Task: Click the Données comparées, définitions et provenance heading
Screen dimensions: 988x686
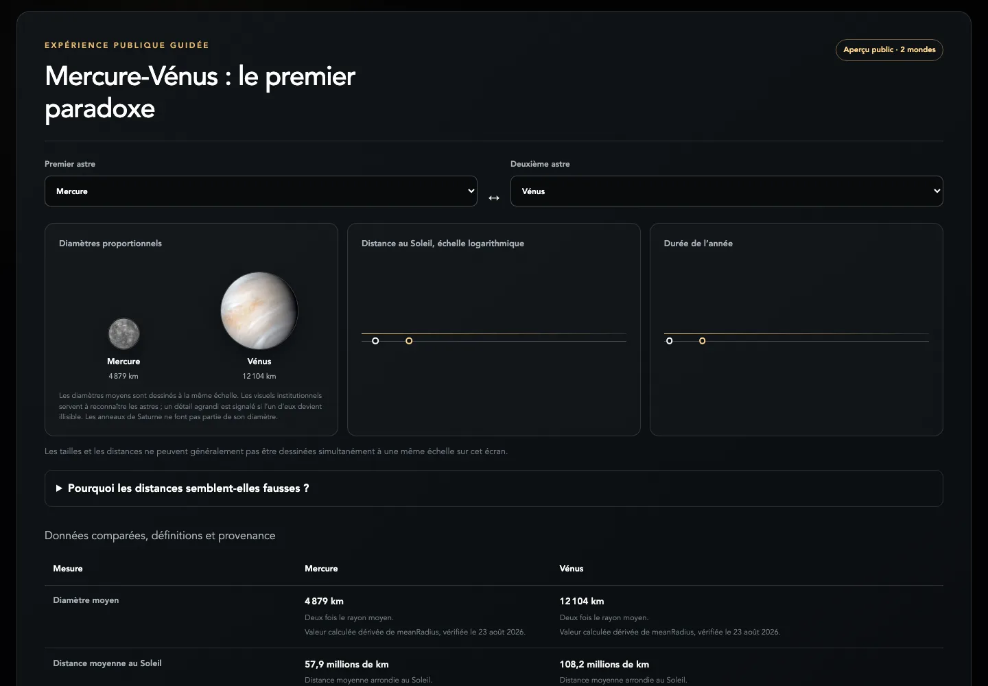Action: [x=160, y=536]
